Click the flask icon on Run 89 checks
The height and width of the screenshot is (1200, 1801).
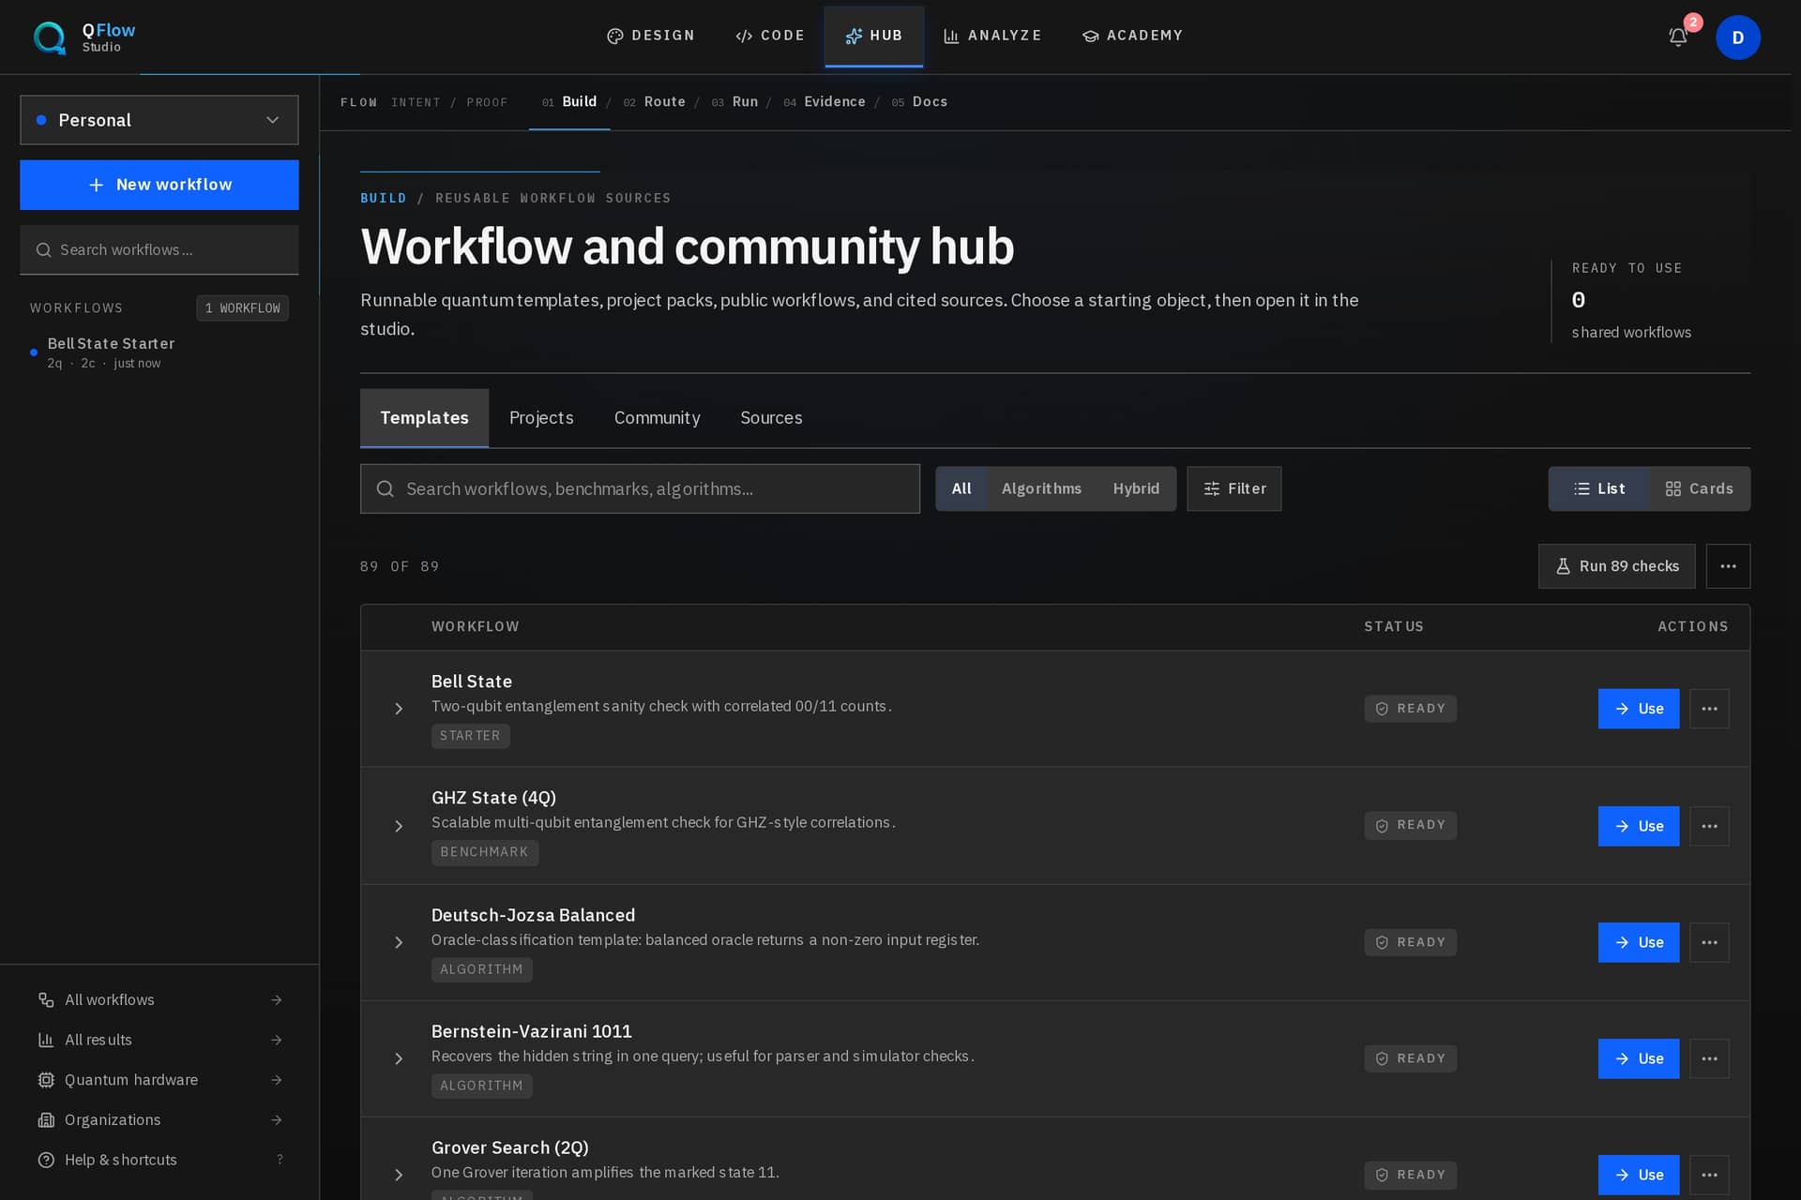click(x=1563, y=566)
